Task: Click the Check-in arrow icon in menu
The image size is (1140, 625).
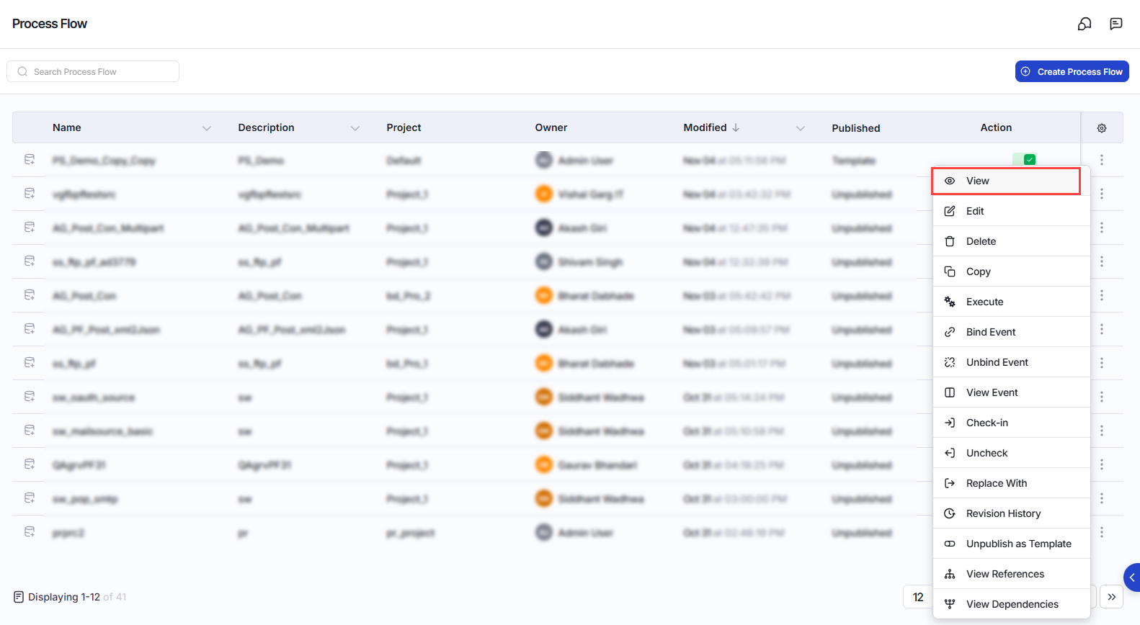Action: click(950, 423)
